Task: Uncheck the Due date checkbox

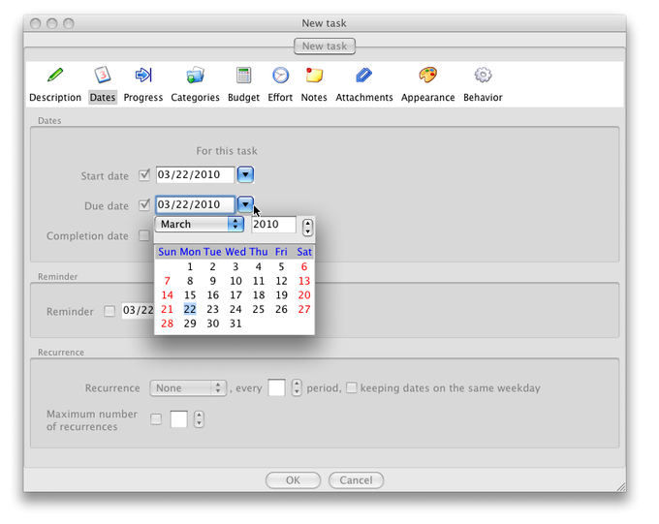Action: click(144, 204)
